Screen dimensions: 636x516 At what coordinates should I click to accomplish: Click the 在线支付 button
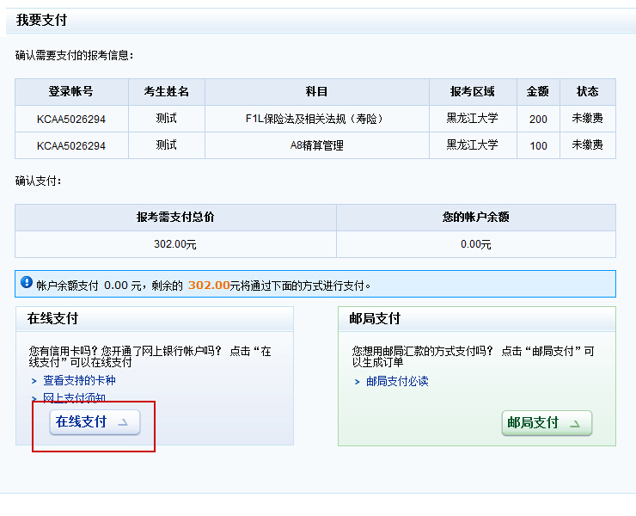95,422
